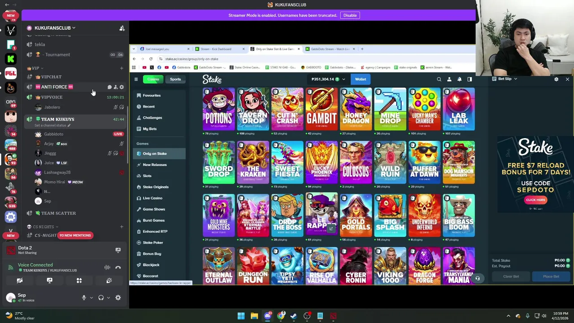Click the Dota 2 screen share icon
Viewport: 574px width, 323px height.
(x=118, y=250)
